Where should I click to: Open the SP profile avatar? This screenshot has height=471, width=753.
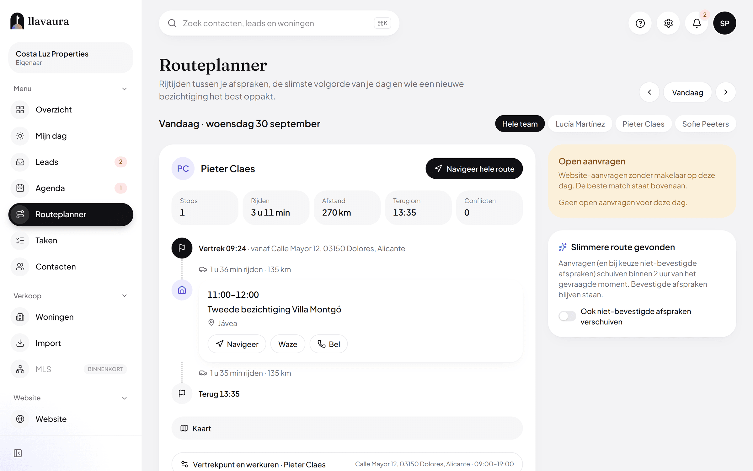(725, 23)
